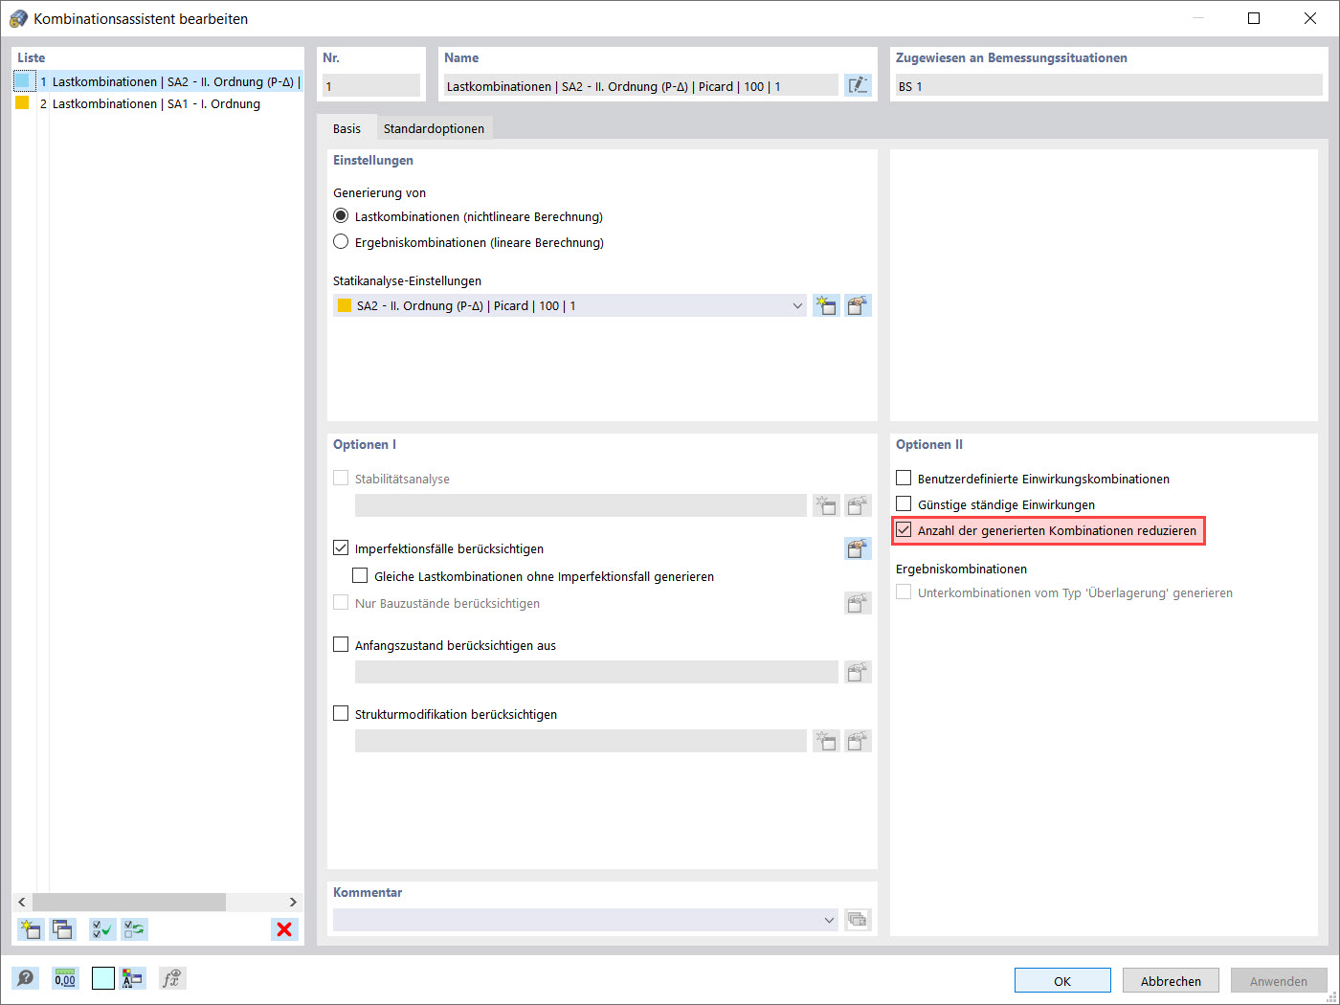This screenshot has width=1340, height=1005.
Task: Uncheck Imperfektionsfälle berücksichtigen
Action: 341,547
